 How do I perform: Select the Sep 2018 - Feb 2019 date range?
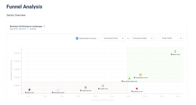[18, 29]
